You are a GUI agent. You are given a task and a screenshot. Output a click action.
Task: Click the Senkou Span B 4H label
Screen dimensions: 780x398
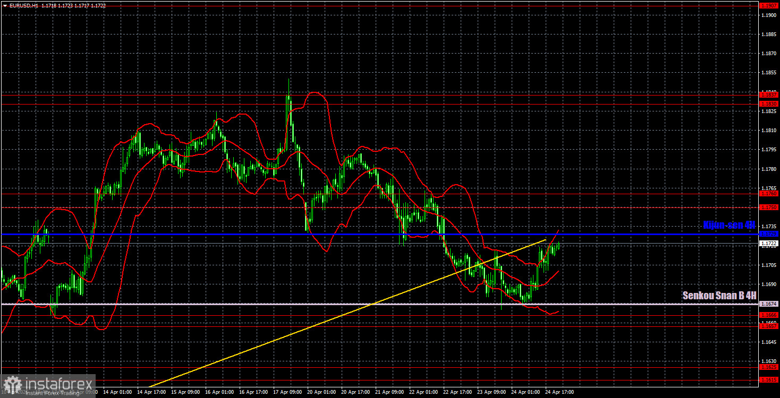coord(719,296)
